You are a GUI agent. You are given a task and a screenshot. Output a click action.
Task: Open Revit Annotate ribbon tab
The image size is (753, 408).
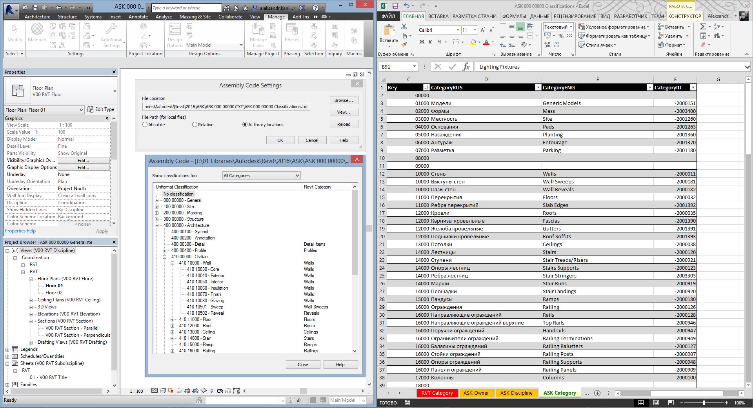[x=138, y=17]
